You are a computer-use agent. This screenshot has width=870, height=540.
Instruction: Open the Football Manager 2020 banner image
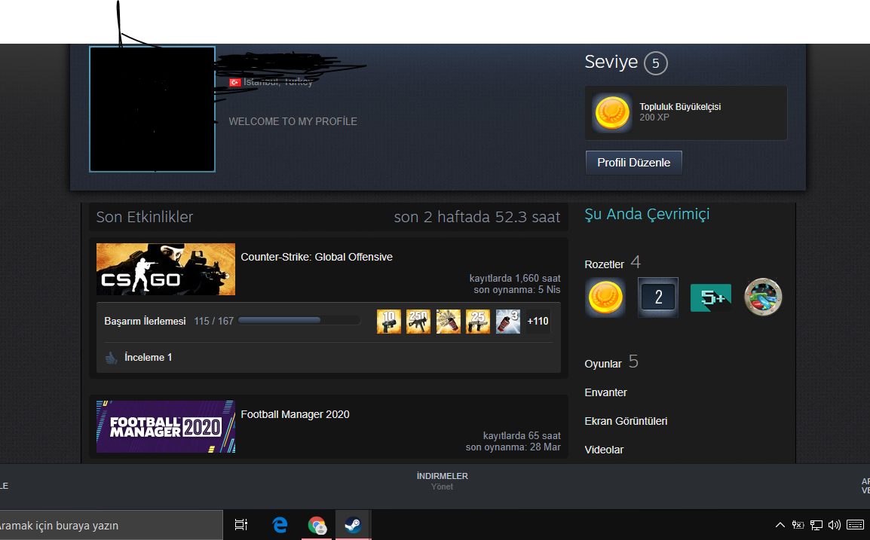pos(166,427)
